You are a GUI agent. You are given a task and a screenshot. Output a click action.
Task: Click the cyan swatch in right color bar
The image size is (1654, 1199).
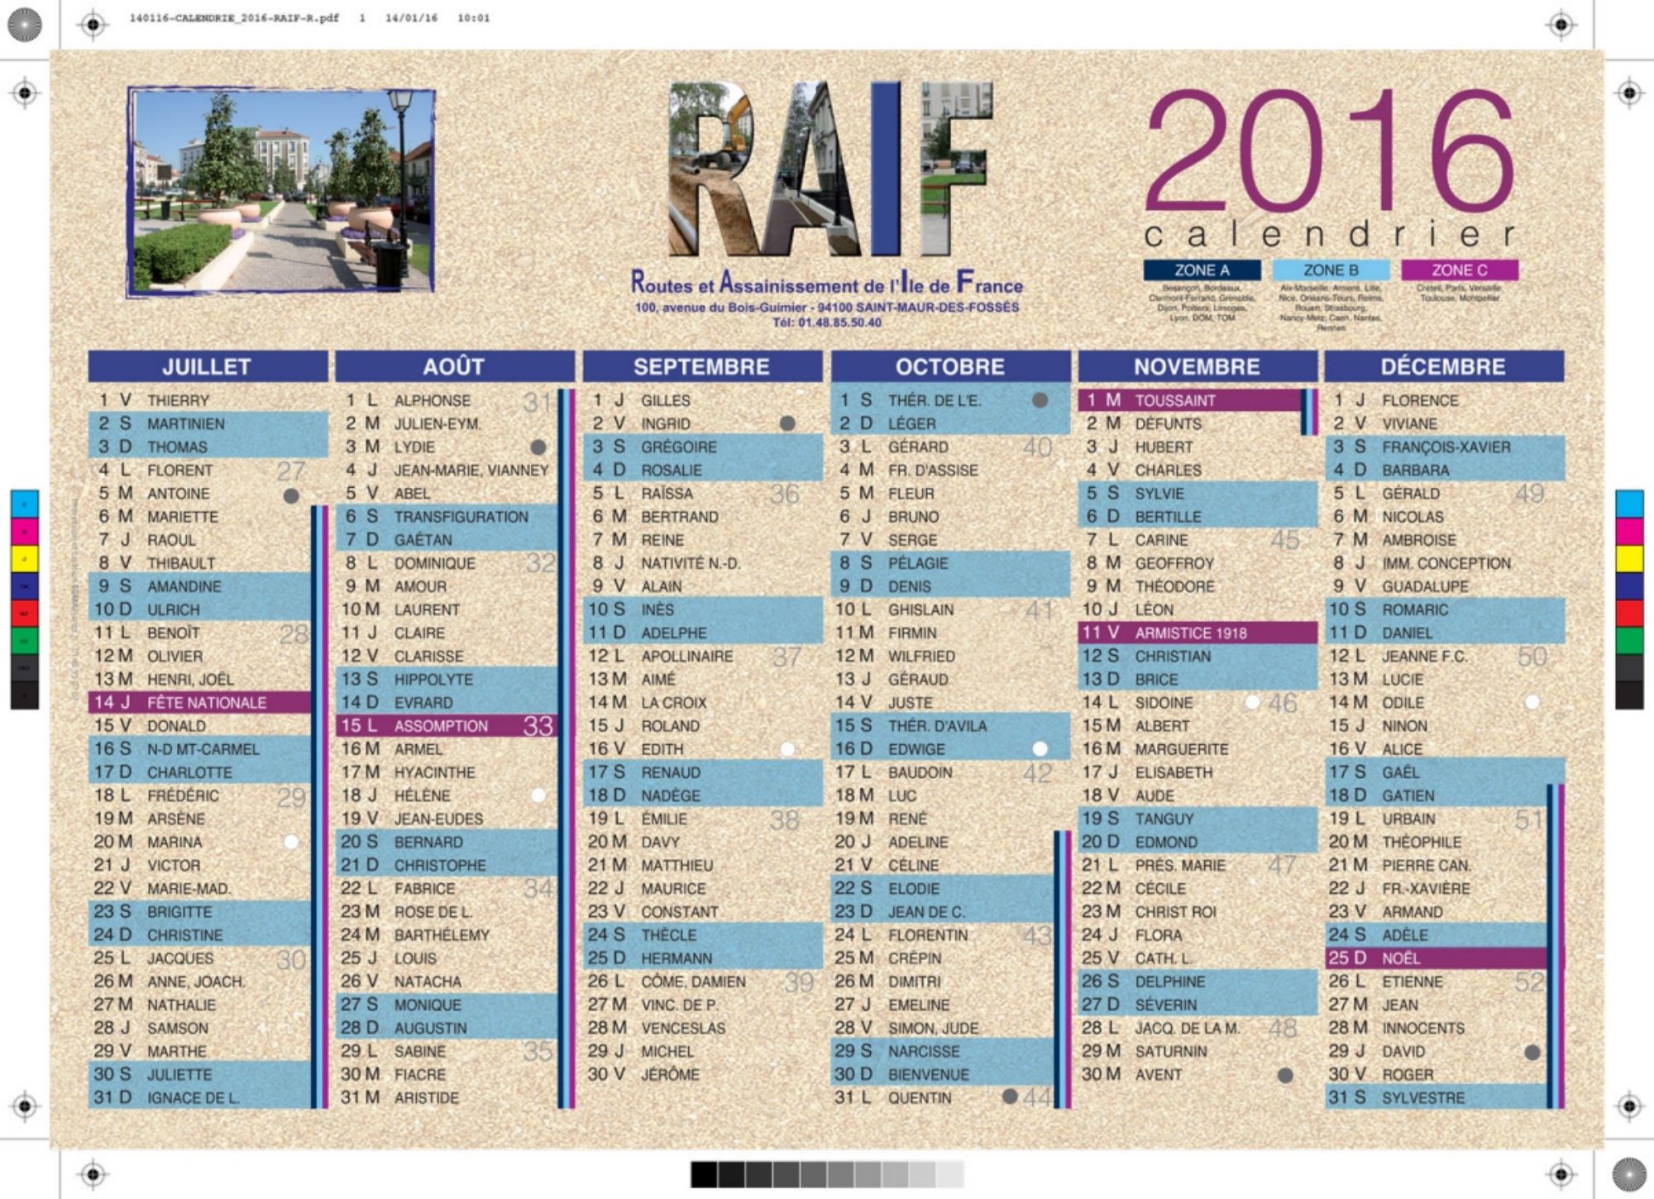(x=1628, y=504)
